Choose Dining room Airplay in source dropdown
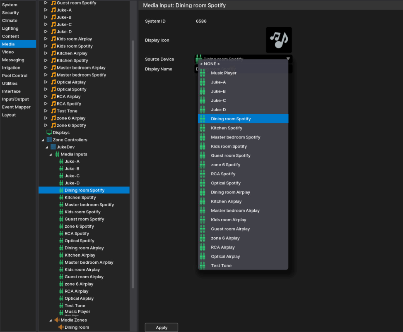Screen dimensions: 403x332 pyautogui.click(x=243, y=192)
